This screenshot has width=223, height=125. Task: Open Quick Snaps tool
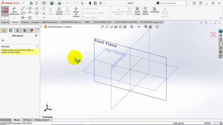coord(137,11)
